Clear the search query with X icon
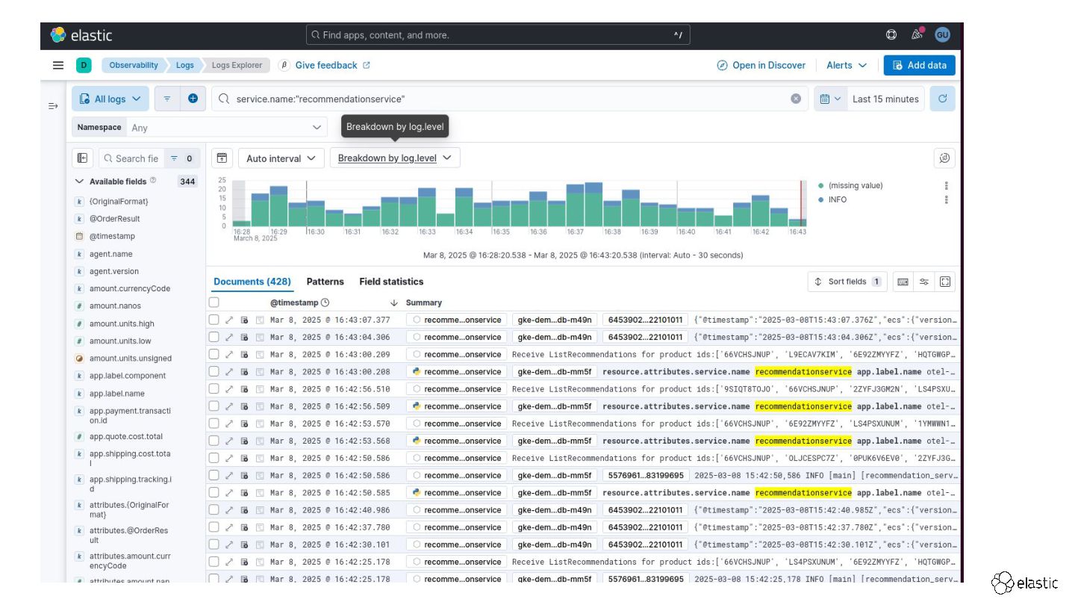The width and height of the screenshot is (1075, 605). (796, 99)
